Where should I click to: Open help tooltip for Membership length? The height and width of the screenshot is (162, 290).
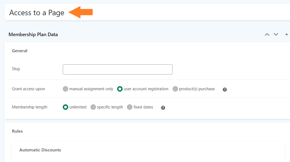click(x=163, y=108)
